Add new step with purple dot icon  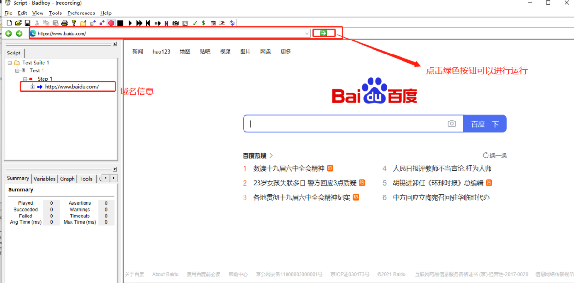[102, 23]
